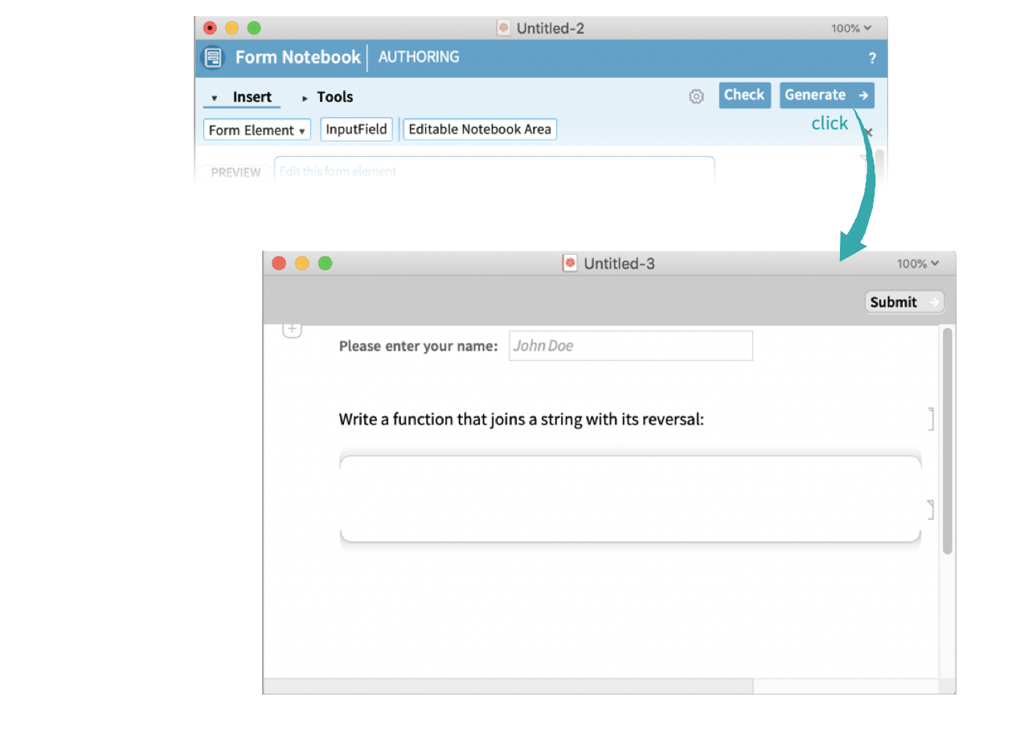Insert an Editable Notebook Area
This screenshot has width=1024, height=746.
[480, 129]
